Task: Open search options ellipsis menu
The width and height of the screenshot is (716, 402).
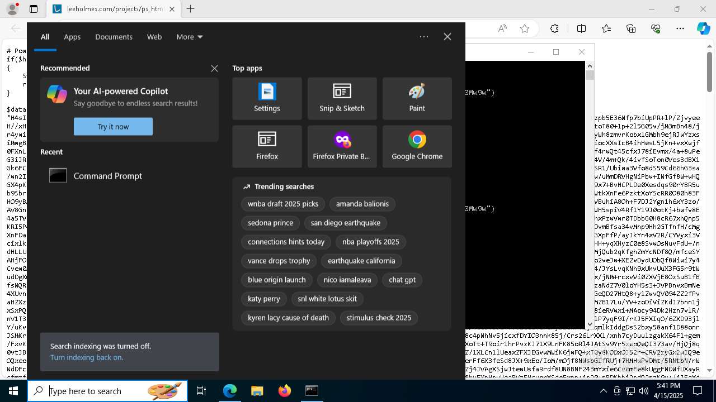Action: pos(424,37)
